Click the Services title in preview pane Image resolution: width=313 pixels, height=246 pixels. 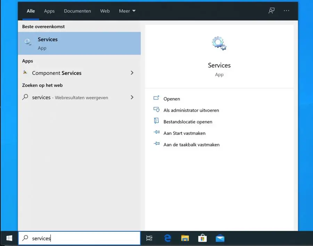(219, 66)
